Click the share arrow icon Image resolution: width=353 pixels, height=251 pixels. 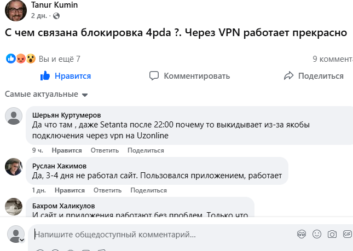(289, 75)
